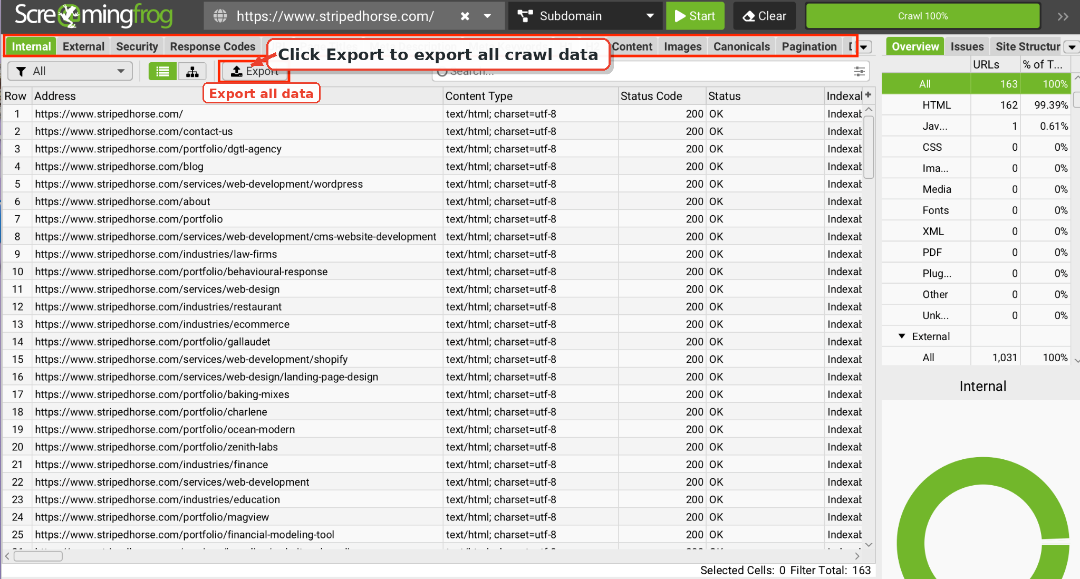This screenshot has height=579, width=1080.
Task: Click the green Internal donut chart
Action: (x=983, y=518)
